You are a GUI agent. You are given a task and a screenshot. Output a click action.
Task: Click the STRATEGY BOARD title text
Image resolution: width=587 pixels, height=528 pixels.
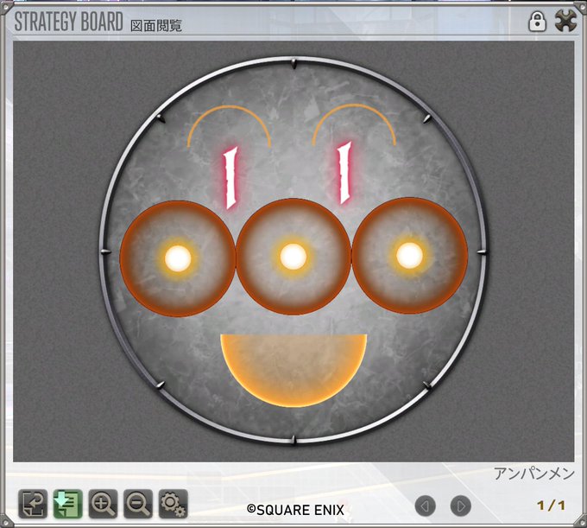68,22
